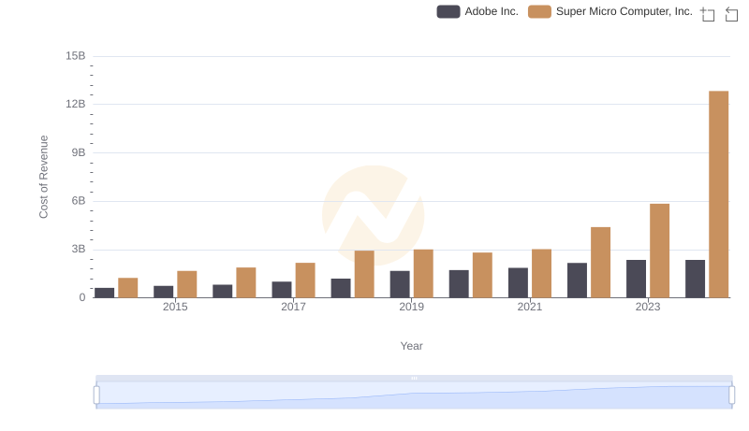Toggle Adobe Inc. legend series
Screen dimensions: 749x431
point(477,11)
